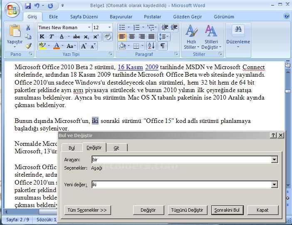Open Düzenleme binoculars group
292x225 pixels.
point(238,37)
